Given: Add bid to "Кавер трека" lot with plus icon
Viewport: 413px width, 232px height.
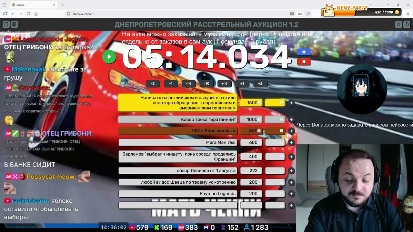Looking at the screenshot, I should 291,120.
